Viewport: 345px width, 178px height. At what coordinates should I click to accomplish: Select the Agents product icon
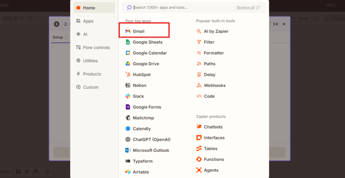199,170
